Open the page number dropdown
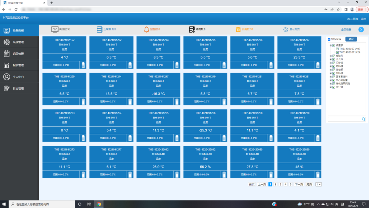The height and width of the screenshot is (208, 369). (318, 184)
